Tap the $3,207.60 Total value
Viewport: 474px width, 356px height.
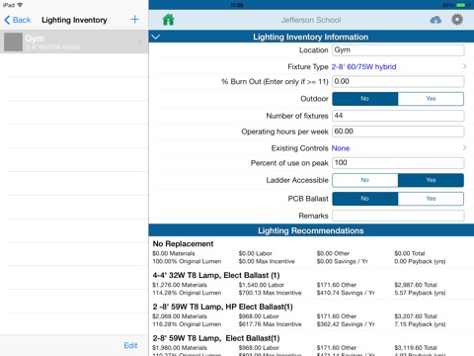416,316
